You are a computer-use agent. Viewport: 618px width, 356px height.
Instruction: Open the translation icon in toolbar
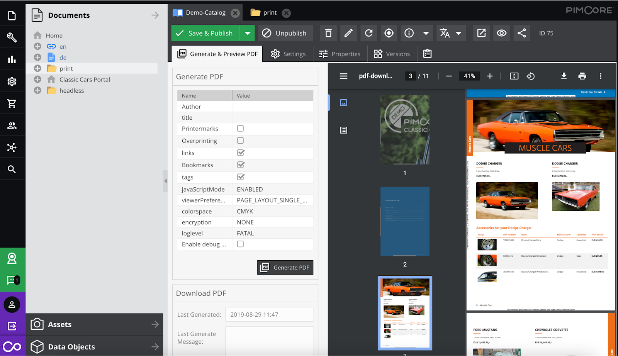point(445,33)
